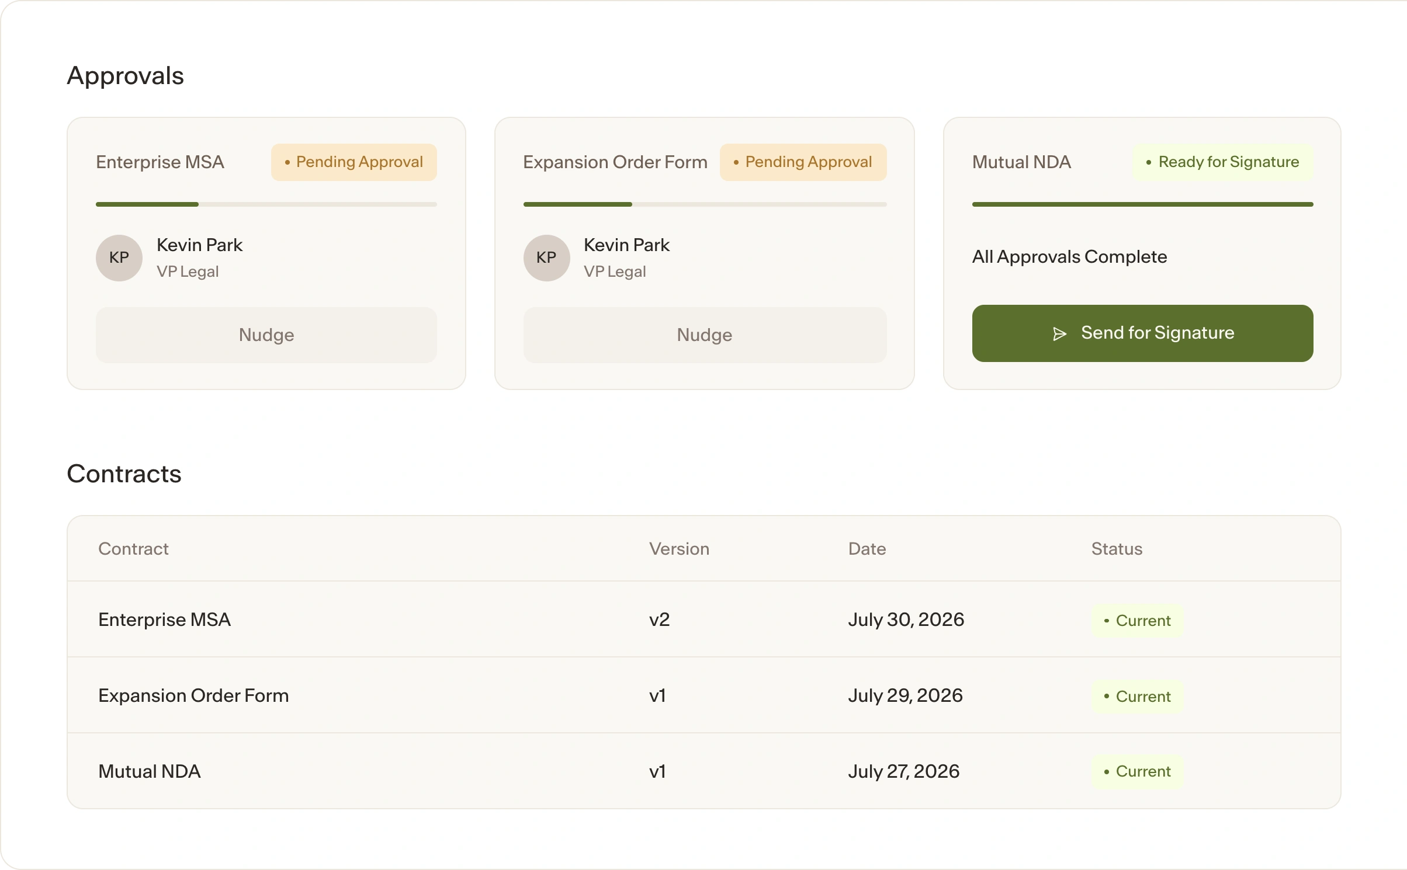Click KP avatar on Expansion Order Form card
The height and width of the screenshot is (870, 1407).
pyautogui.click(x=546, y=258)
